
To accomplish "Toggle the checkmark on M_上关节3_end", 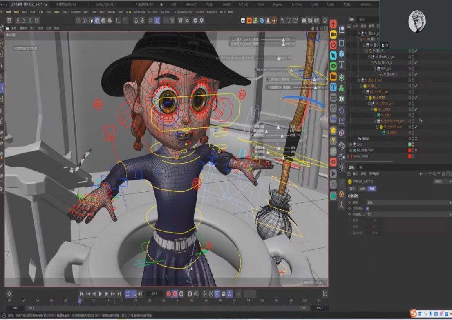I will pos(416,127).
